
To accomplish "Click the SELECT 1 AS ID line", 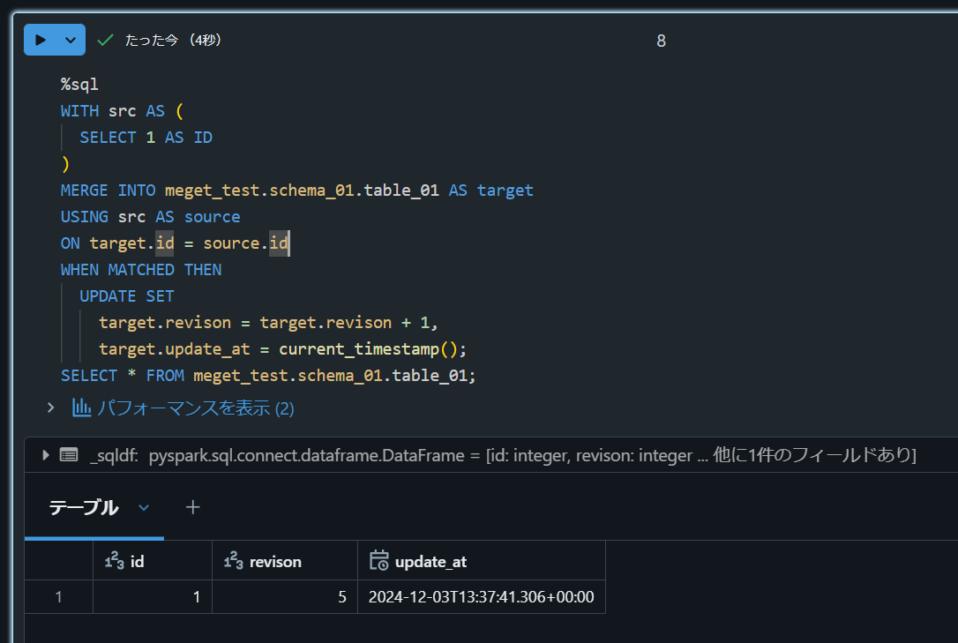I will [x=146, y=138].
